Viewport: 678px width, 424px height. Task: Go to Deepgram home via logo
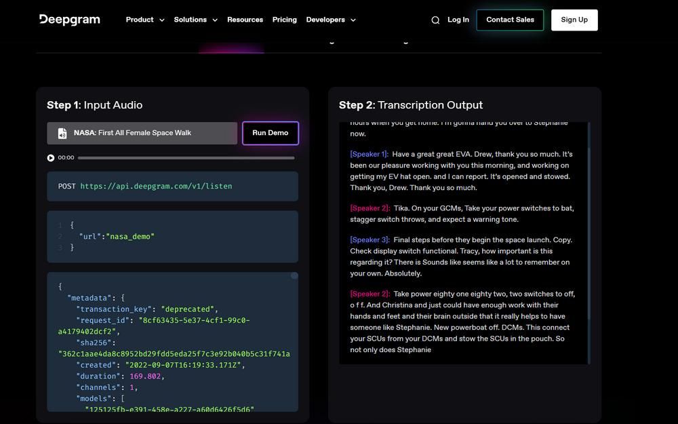click(x=70, y=20)
